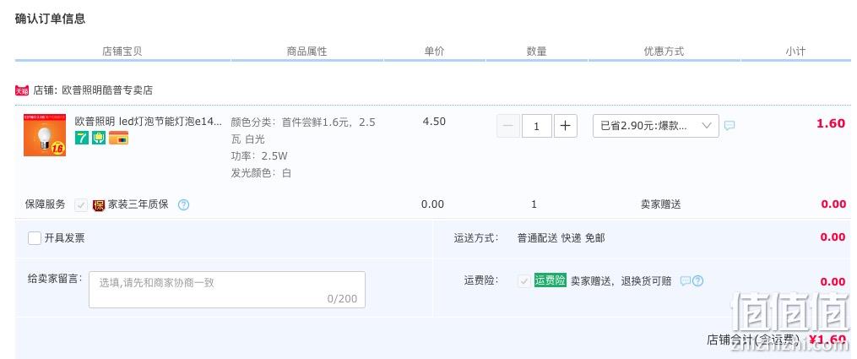The height and width of the screenshot is (359, 857).
Task: Click the help icon next to 家装三年质保
Action: pos(184,205)
